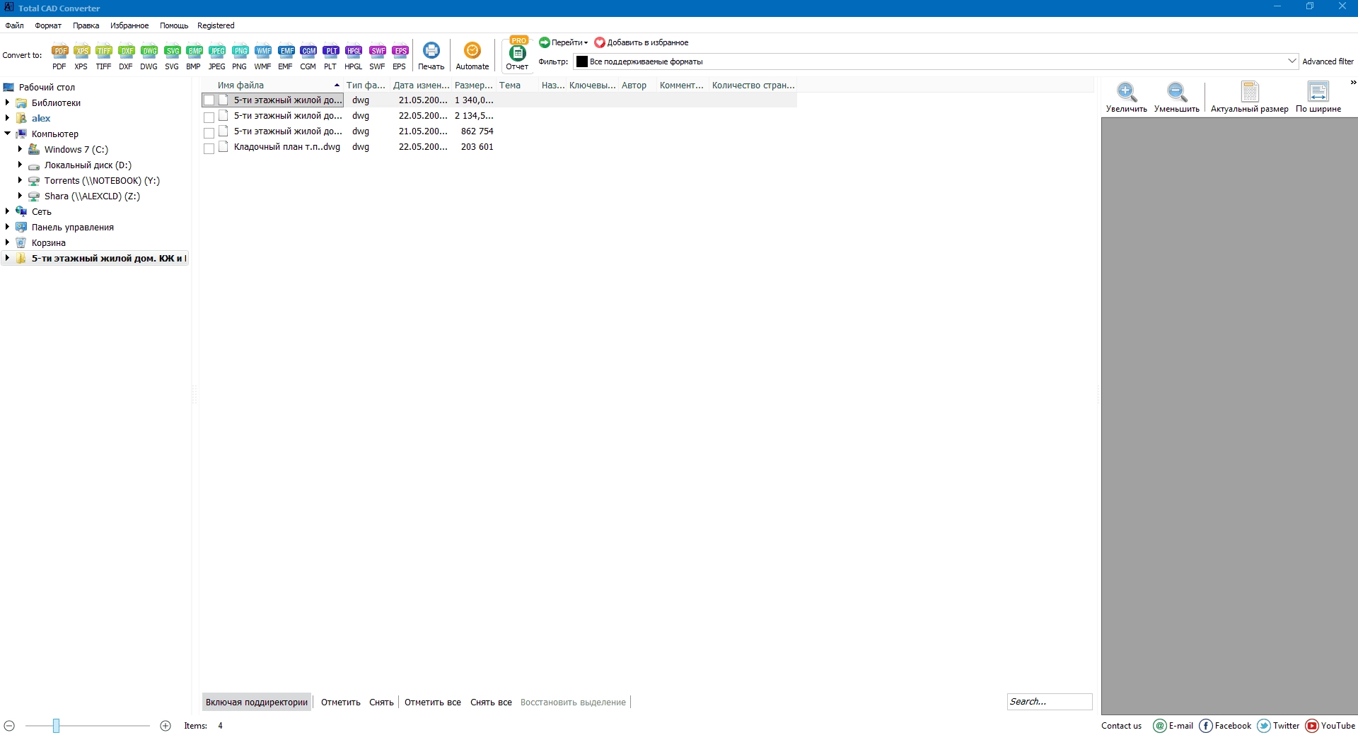The height and width of the screenshot is (735, 1358).
Task: Zoom out with Уменьшить
Action: (x=1177, y=98)
